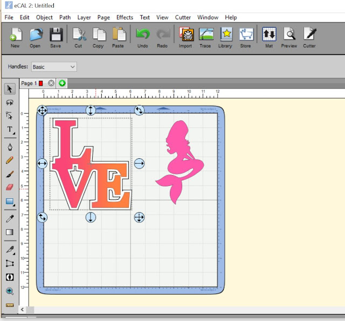Image resolution: width=345 pixels, height=321 pixels.
Task: Select the Zoom magnifier tool
Action: tap(9, 291)
